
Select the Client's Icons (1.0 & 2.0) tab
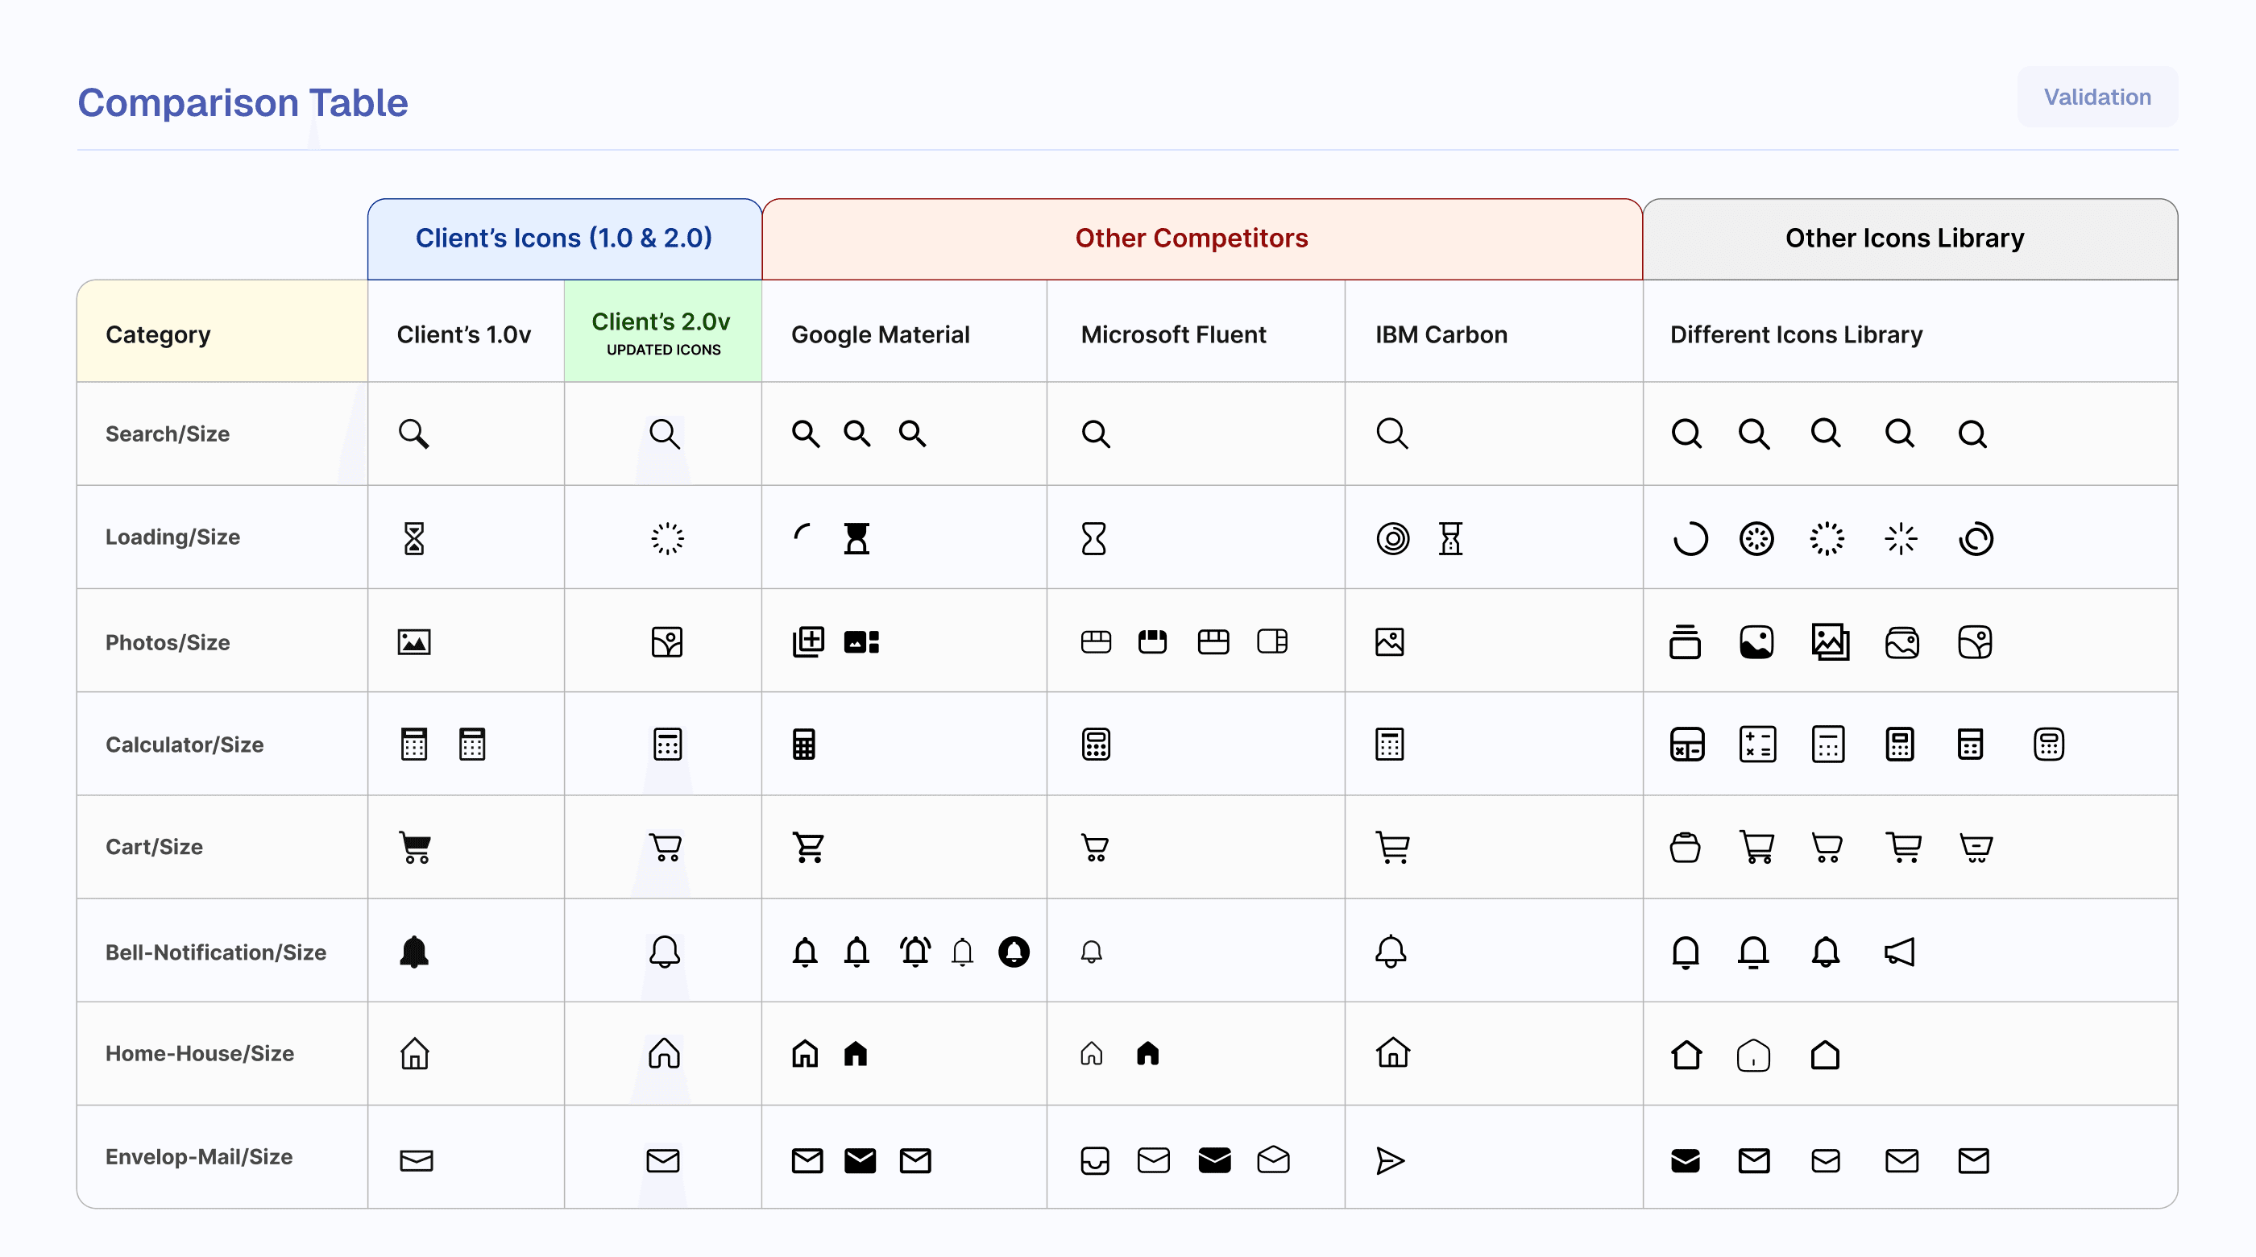(x=564, y=239)
